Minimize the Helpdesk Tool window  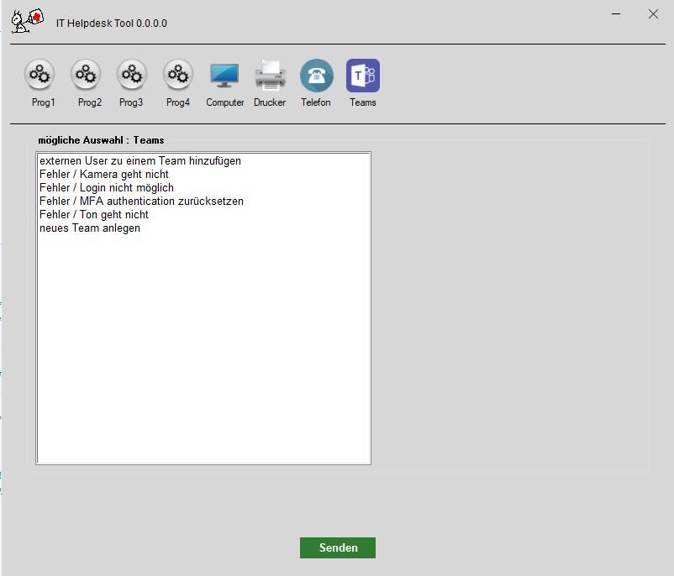[x=617, y=14]
